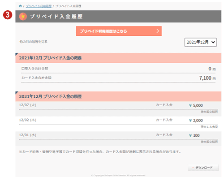Viewport: 224px width, 177px height.
Task: Open the 2021年12月 month dropdown
Action: coord(201,42)
